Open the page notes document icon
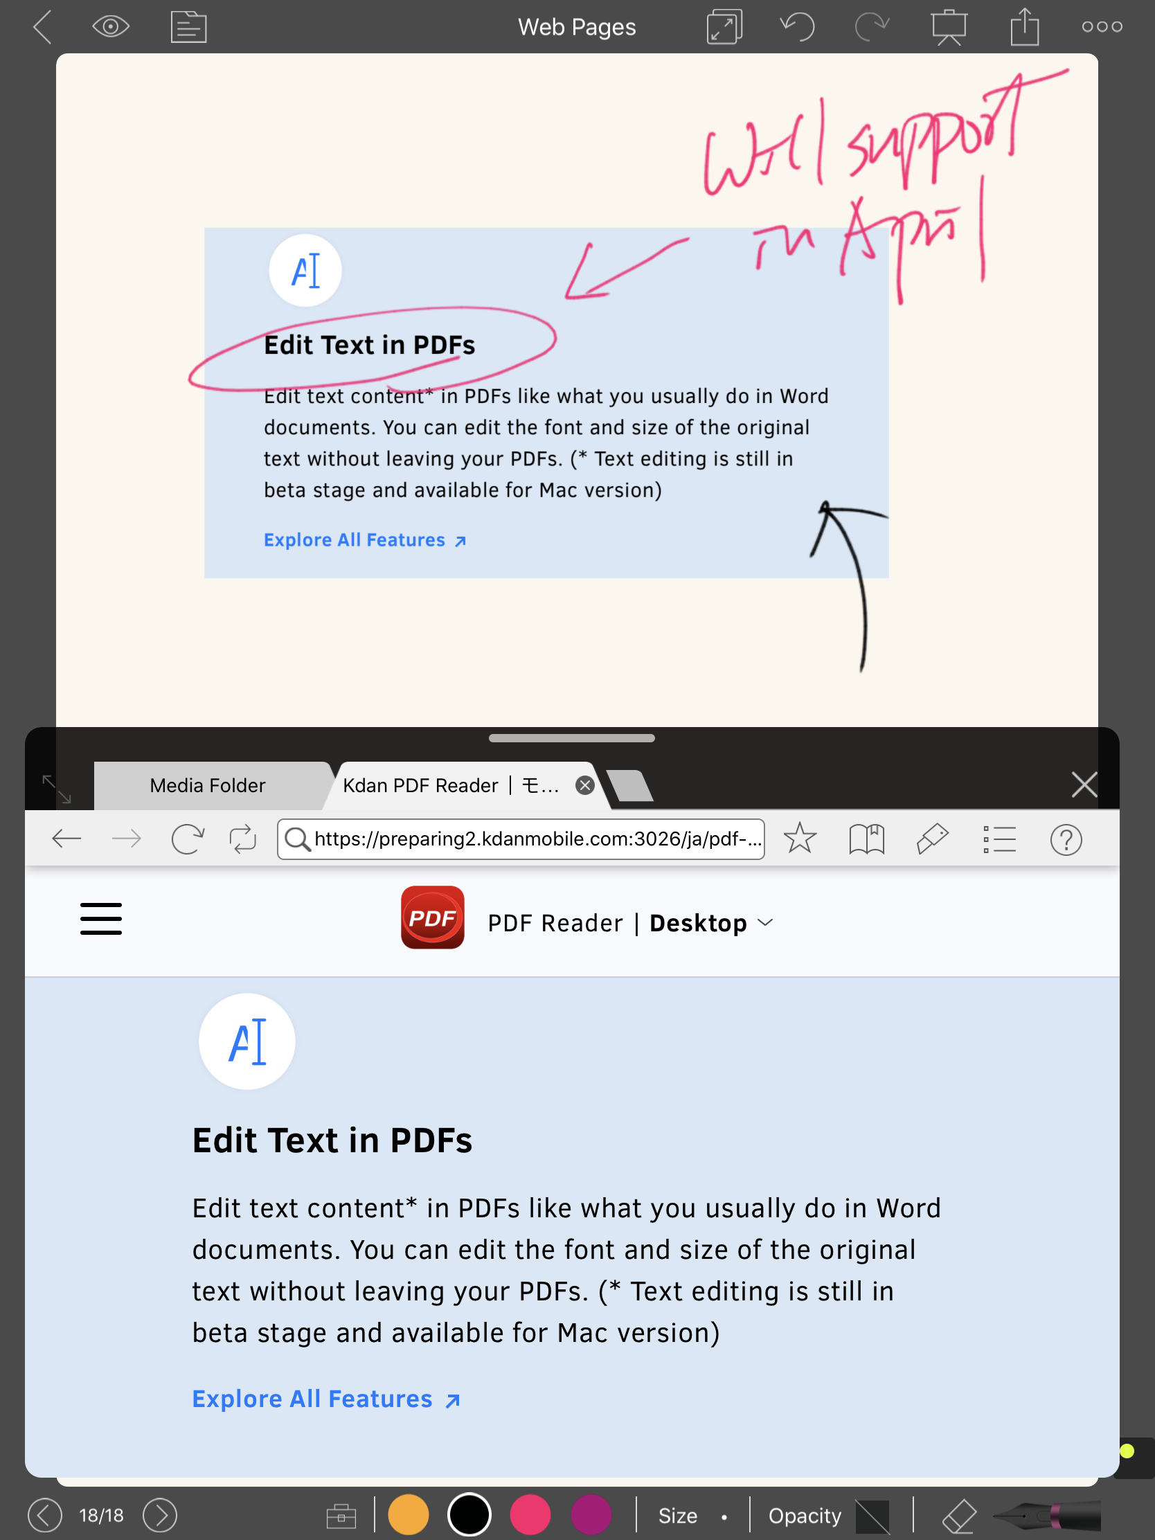Viewport: 1155px width, 1540px height. click(x=188, y=27)
